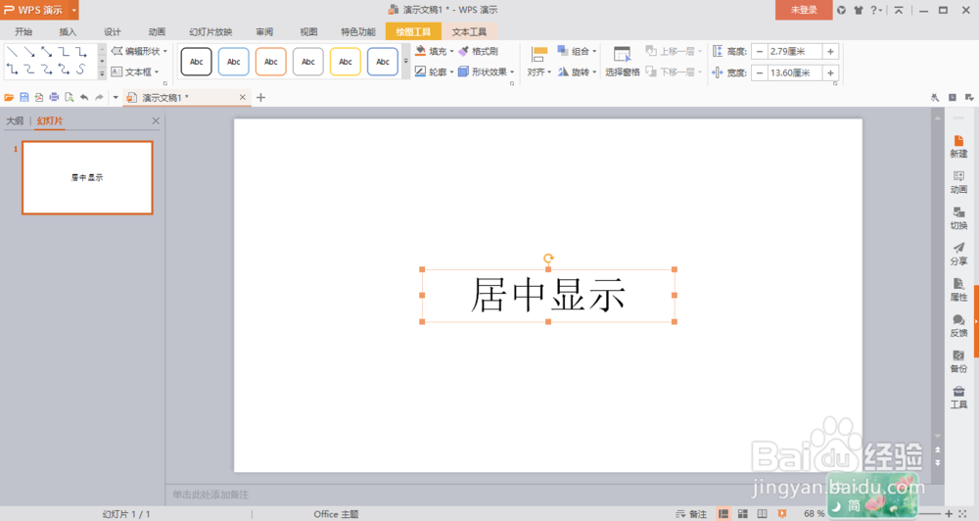Close the slide thumbnail panel
This screenshot has width=979, height=521.
tap(156, 120)
